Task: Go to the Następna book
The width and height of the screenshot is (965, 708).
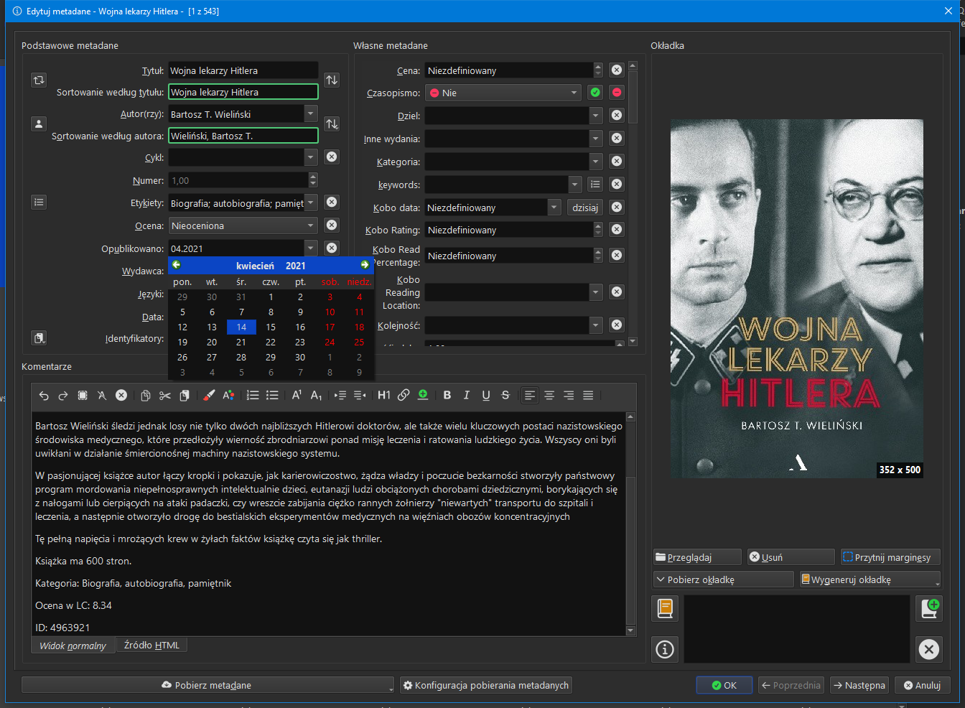Action: tap(859, 685)
